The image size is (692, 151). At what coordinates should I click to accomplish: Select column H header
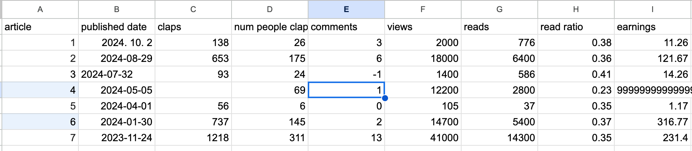pyautogui.click(x=576, y=9)
